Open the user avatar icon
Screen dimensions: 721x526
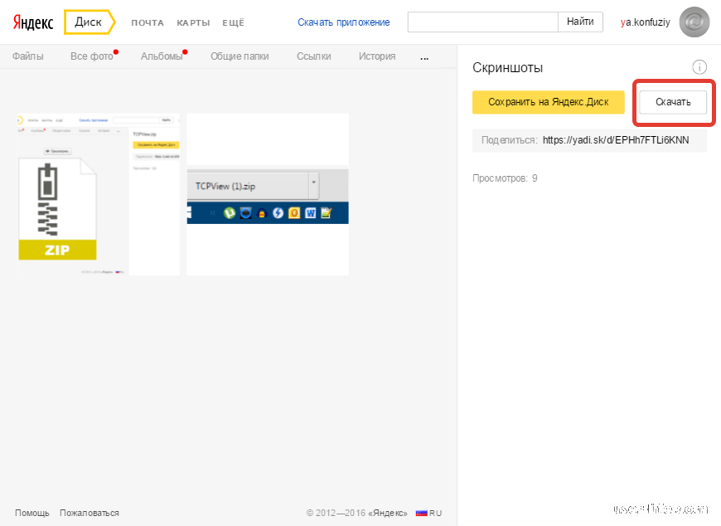coord(694,22)
